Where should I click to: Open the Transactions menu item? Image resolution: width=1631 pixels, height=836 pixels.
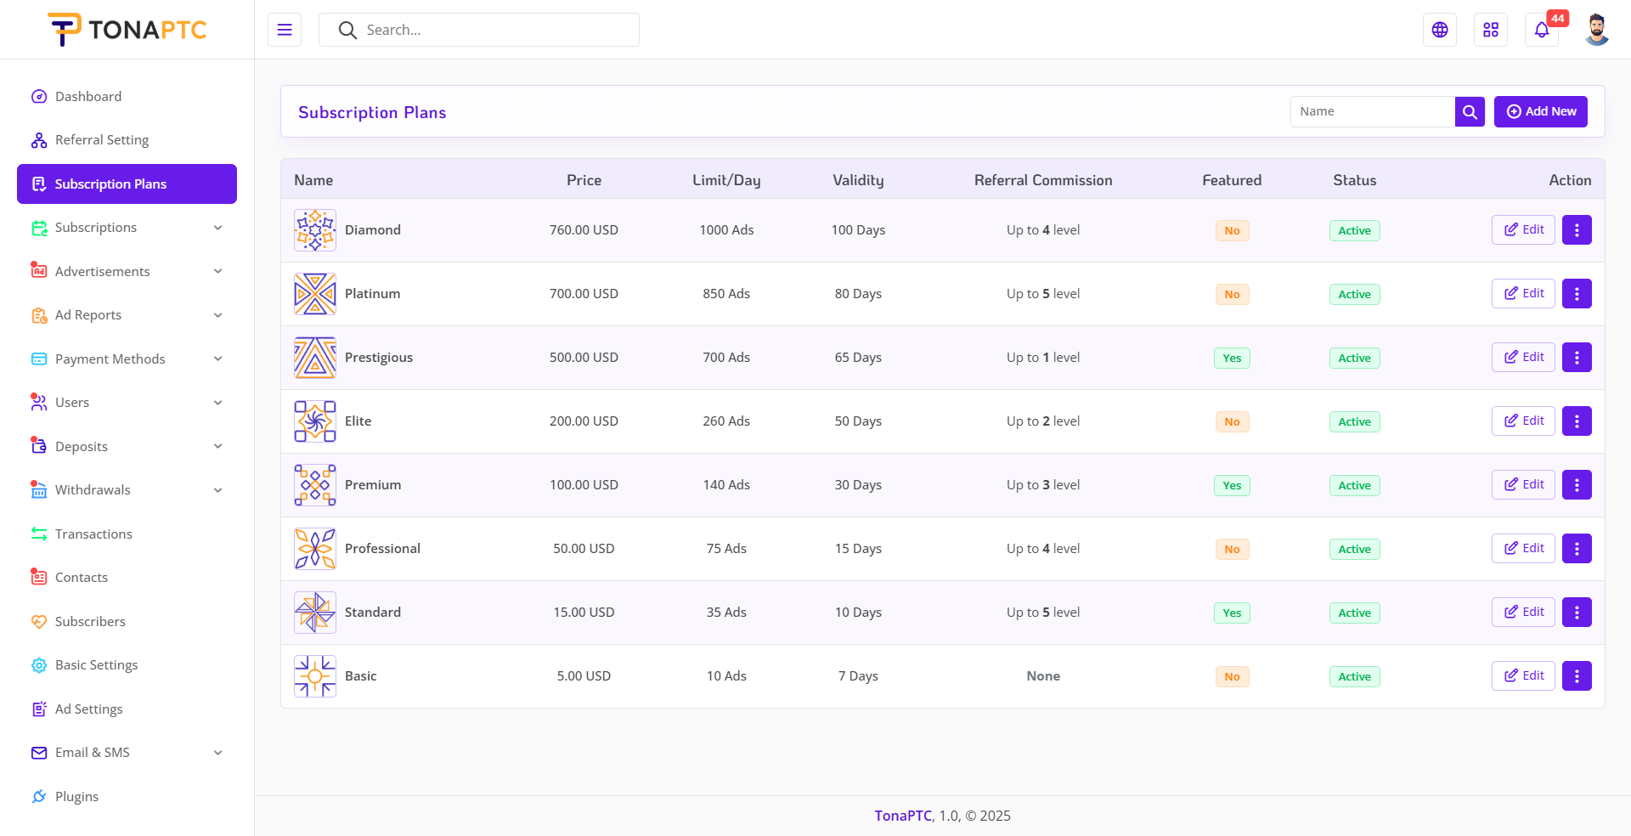[x=93, y=534]
